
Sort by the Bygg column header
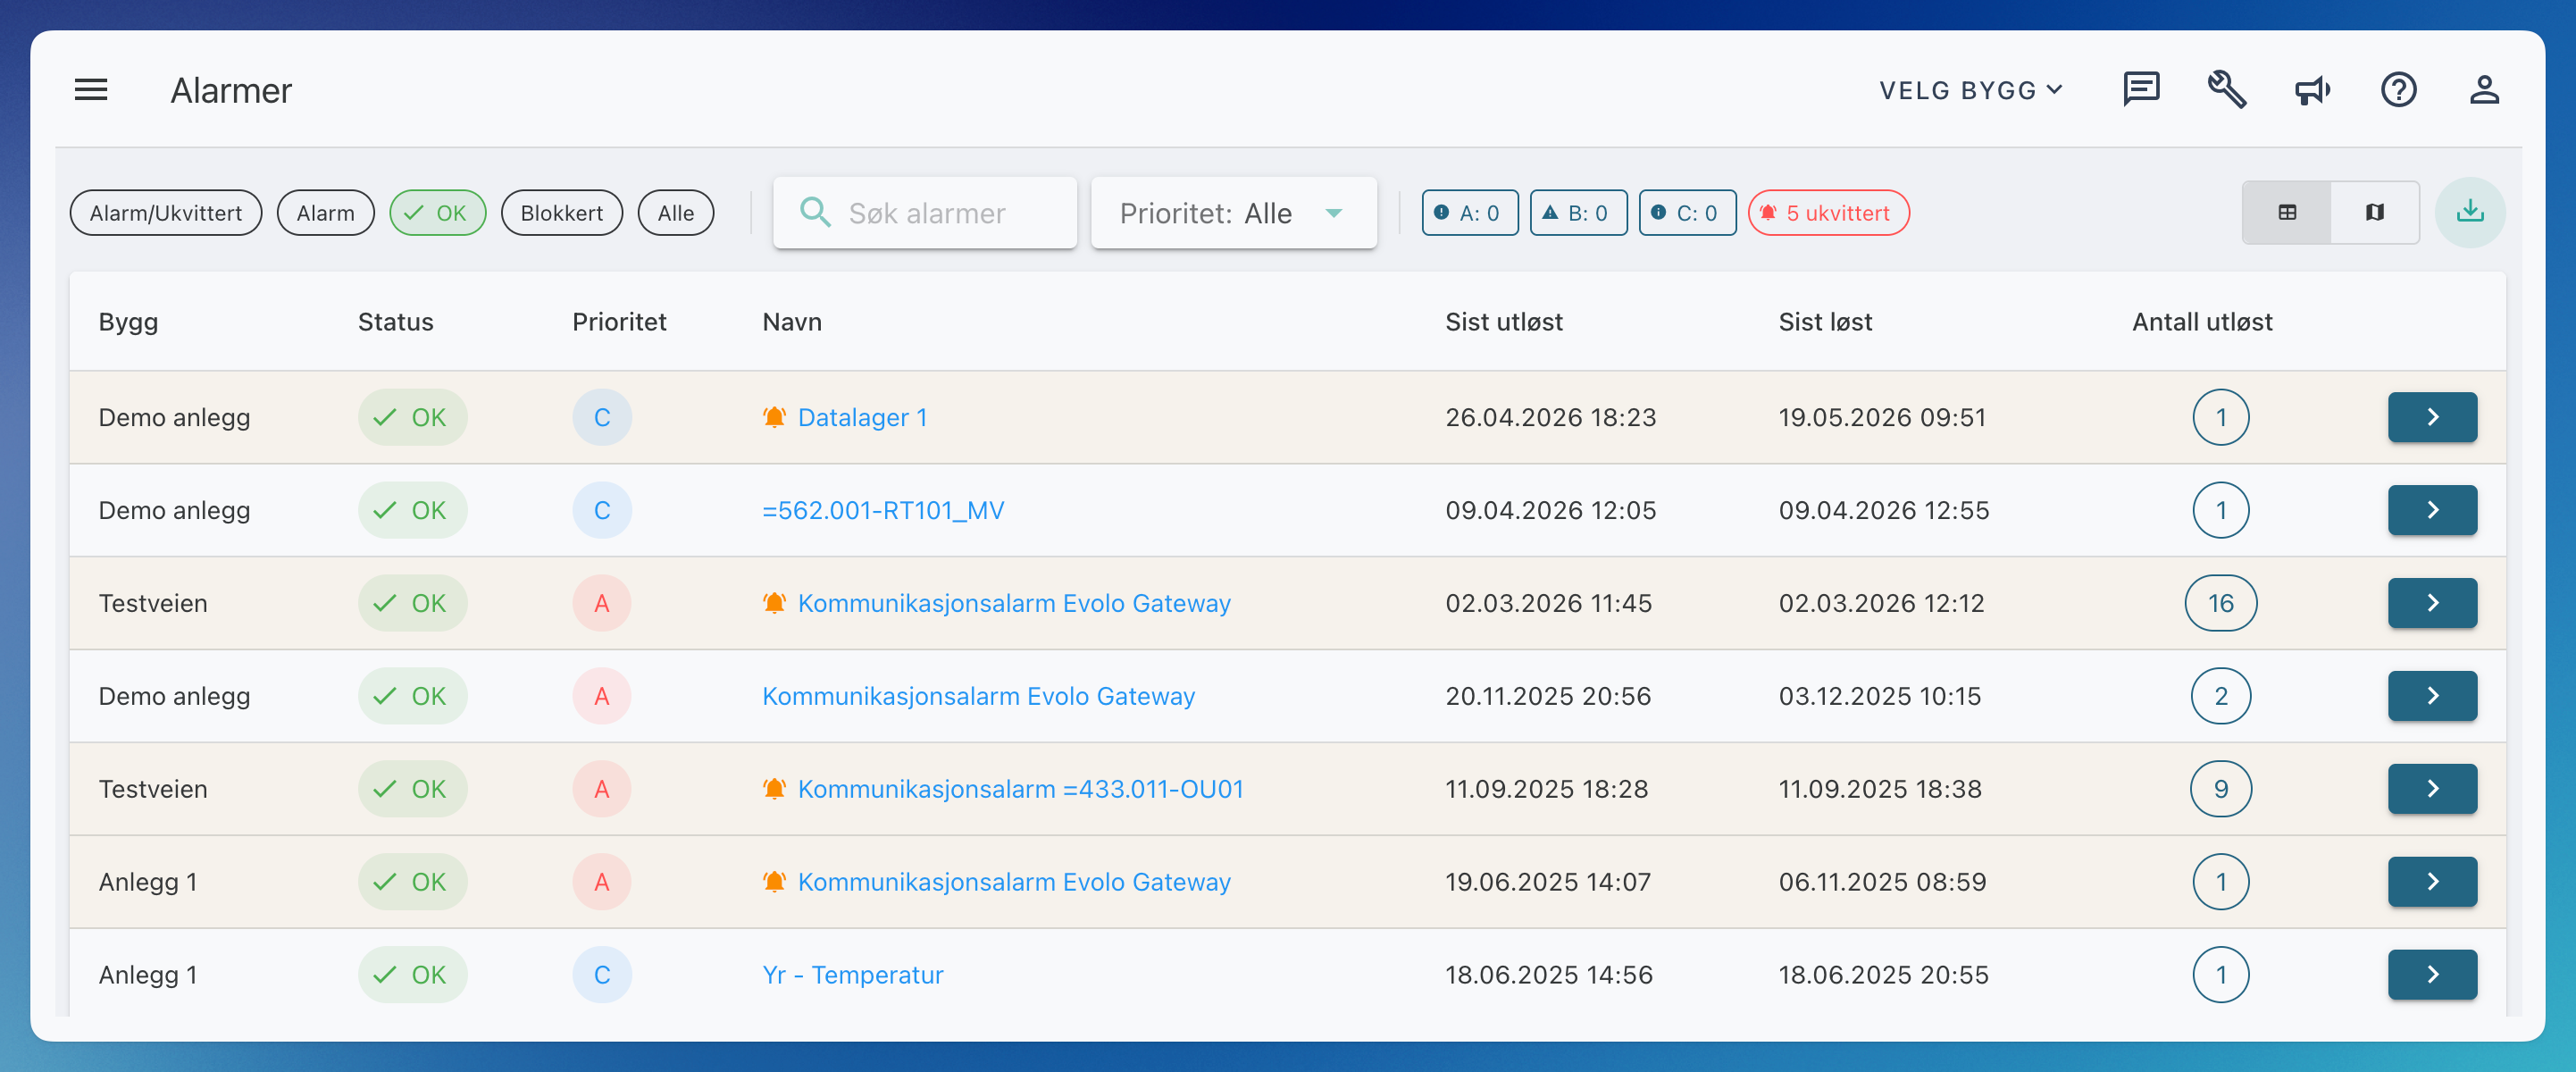coord(128,322)
